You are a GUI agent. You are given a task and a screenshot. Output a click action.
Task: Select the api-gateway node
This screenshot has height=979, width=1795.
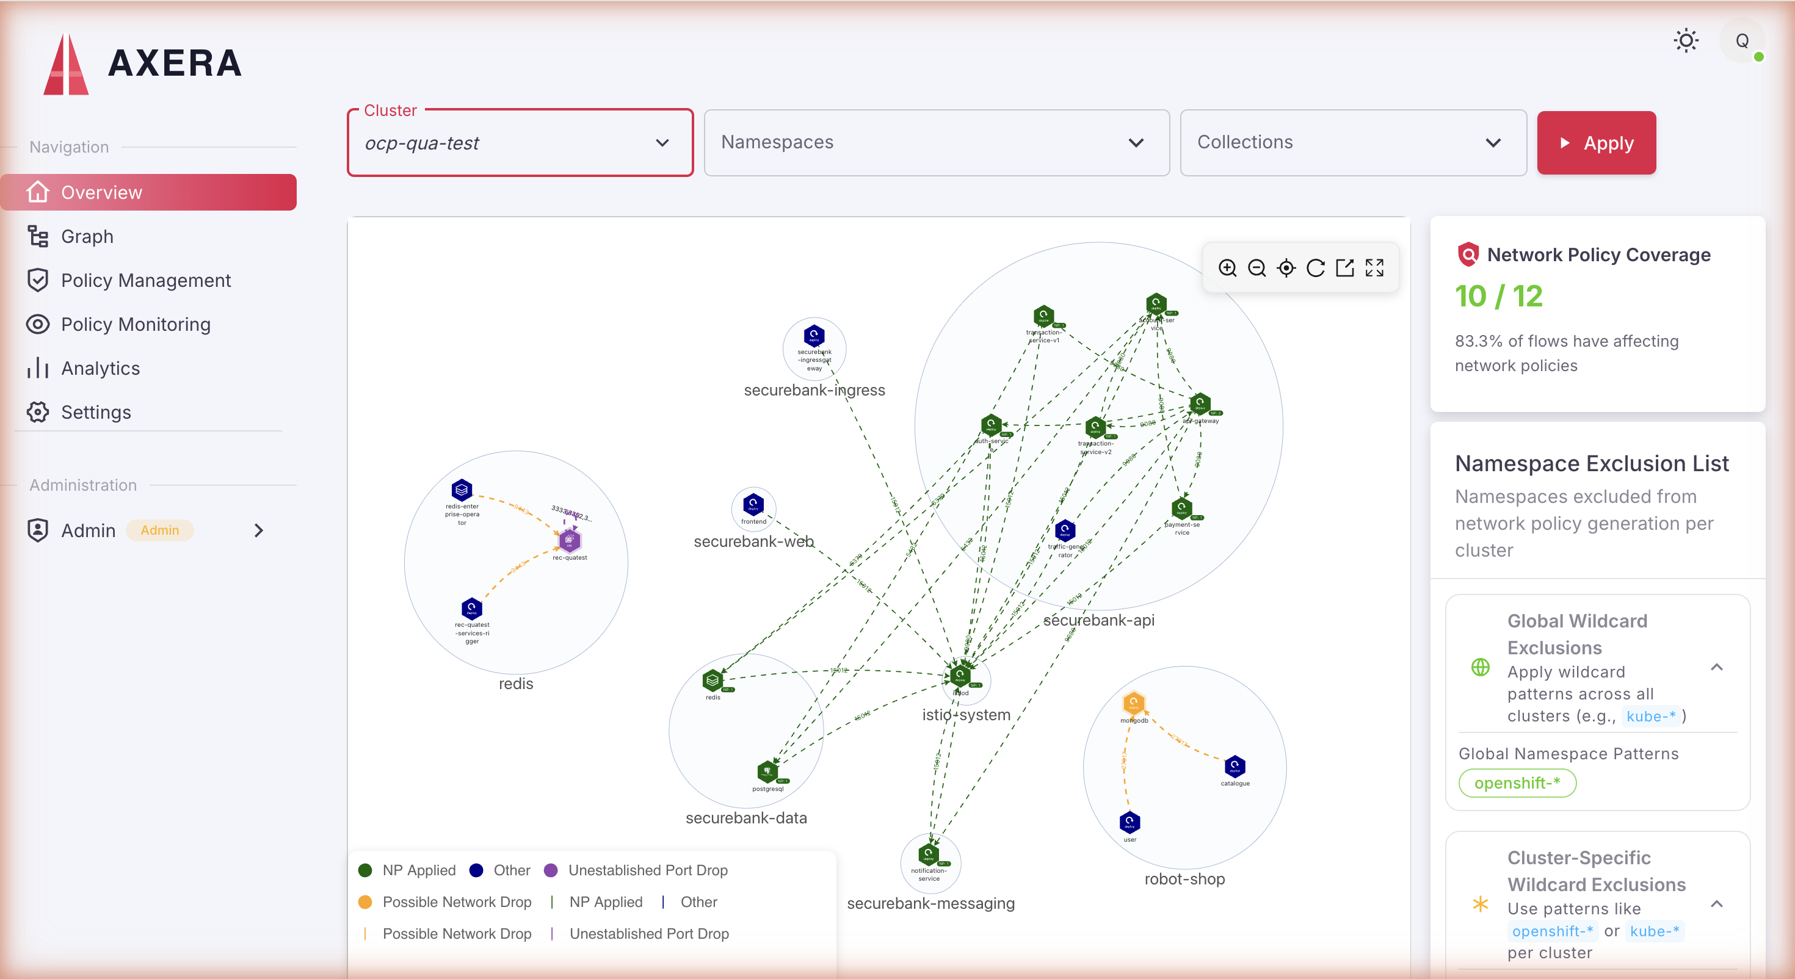[1200, 403]
